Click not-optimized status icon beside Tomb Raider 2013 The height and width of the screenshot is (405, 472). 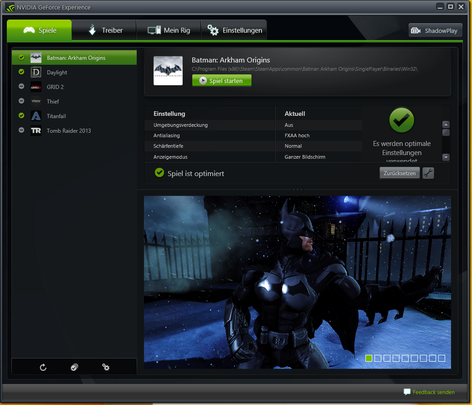(x=21, y=130)
